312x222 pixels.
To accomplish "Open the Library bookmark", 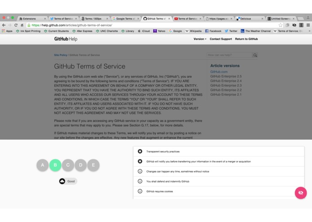I will [x=128, y=31].
